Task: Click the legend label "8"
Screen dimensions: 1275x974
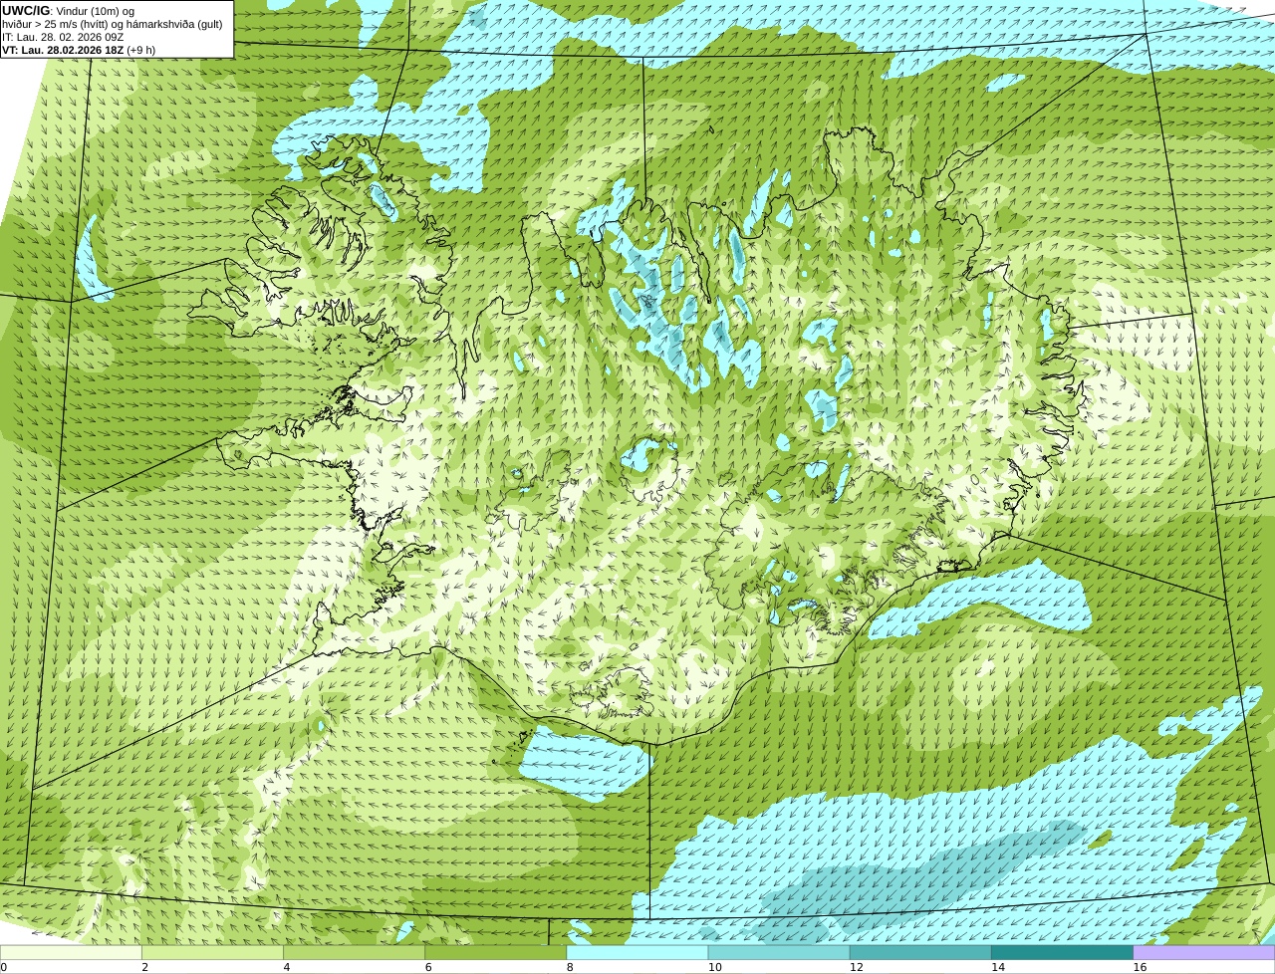Action: [570, 967]
